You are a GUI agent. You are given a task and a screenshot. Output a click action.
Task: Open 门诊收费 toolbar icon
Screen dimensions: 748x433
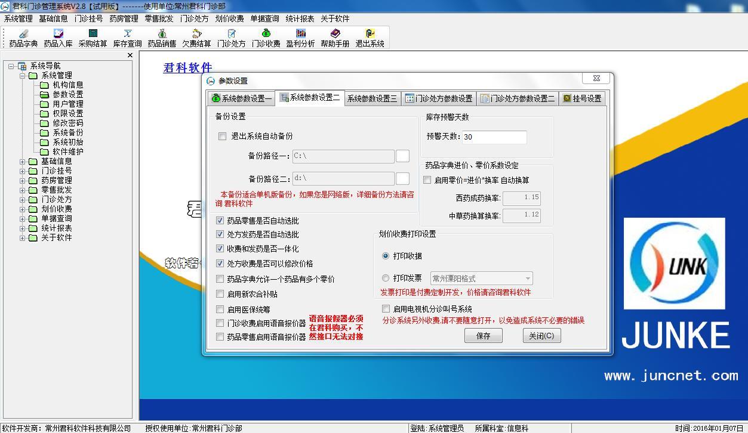[266, 38]
